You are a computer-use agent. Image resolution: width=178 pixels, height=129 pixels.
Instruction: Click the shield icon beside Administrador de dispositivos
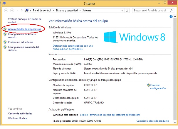(x=5, y=29)
